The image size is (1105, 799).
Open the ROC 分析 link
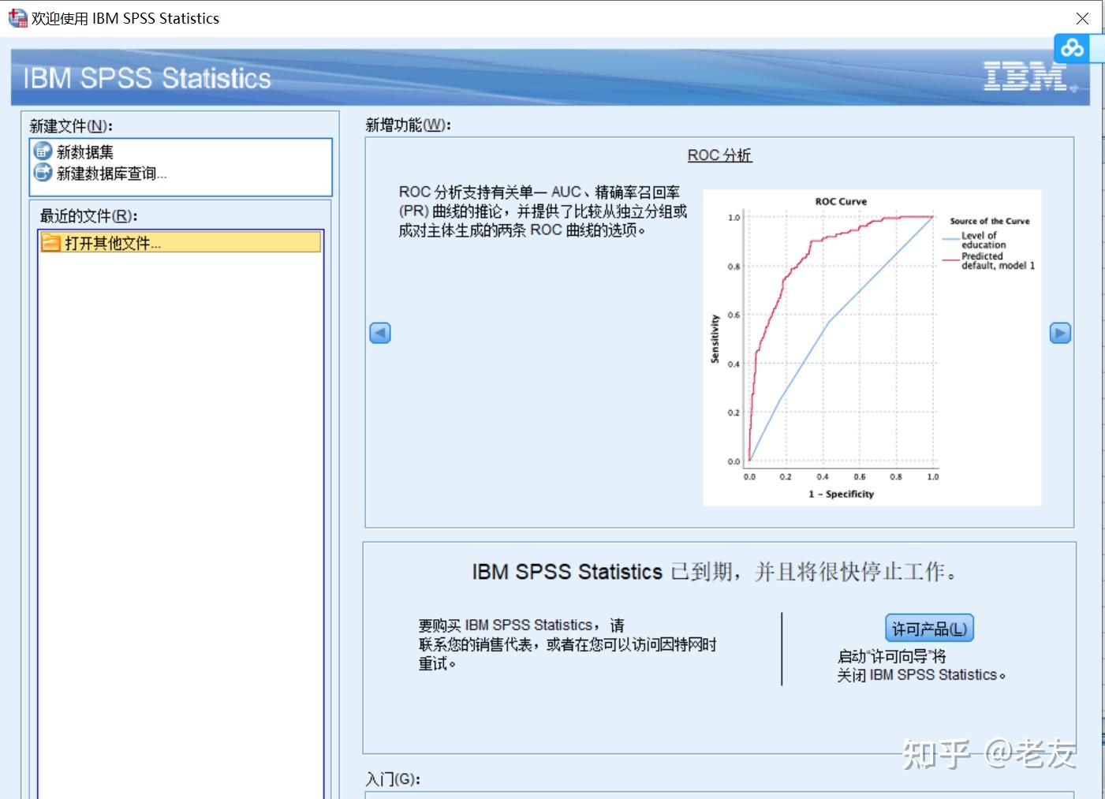(x=719, y=155)
